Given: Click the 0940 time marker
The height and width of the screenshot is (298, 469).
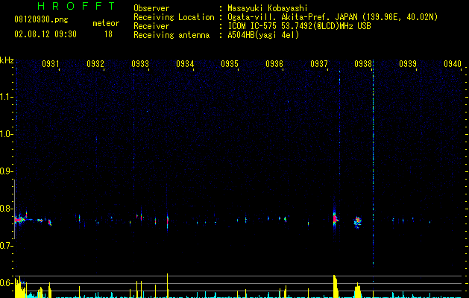Looking at the screenshot, I should [453, 64].
